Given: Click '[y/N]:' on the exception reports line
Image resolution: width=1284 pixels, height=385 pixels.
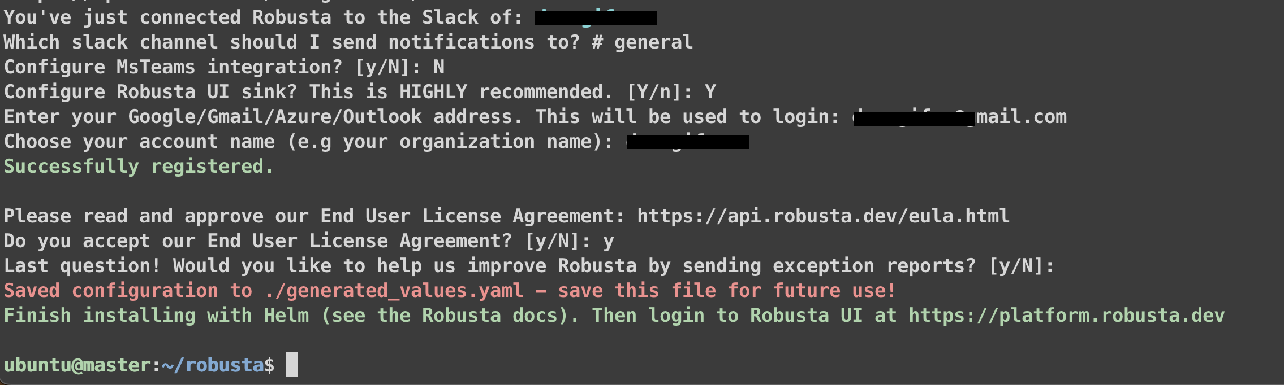Looking at the screenshot, I should coord(1021,266).
